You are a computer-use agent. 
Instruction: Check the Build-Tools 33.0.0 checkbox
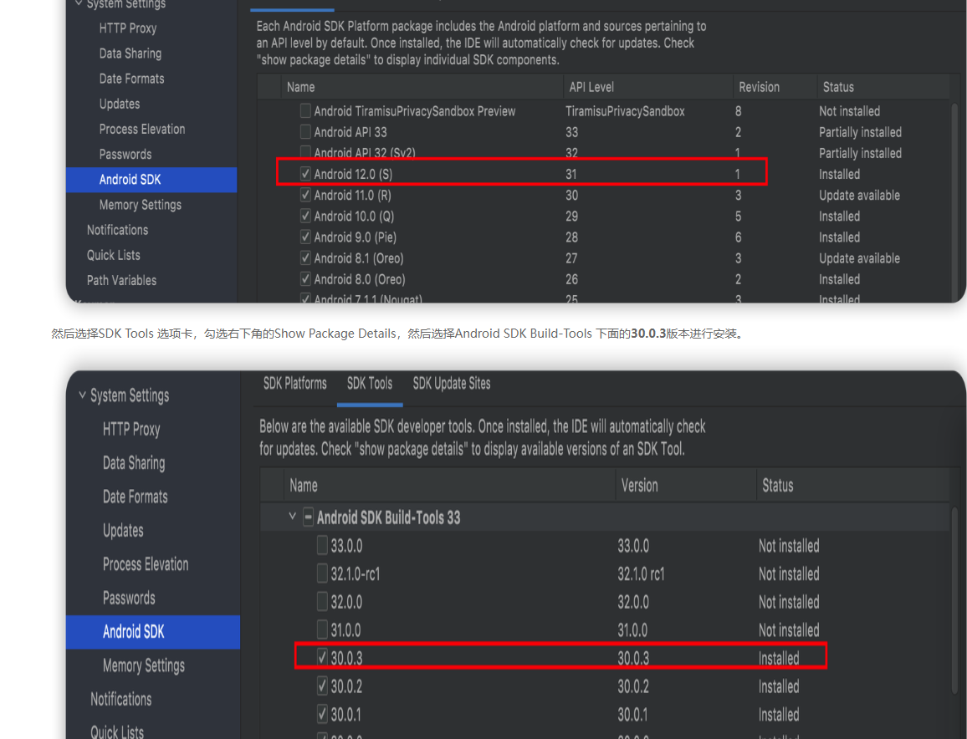(x=323, y=546)
